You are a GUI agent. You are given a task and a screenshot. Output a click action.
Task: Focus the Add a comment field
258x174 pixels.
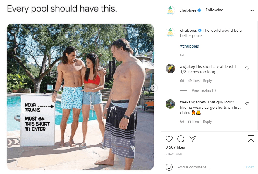coord(209,167)
